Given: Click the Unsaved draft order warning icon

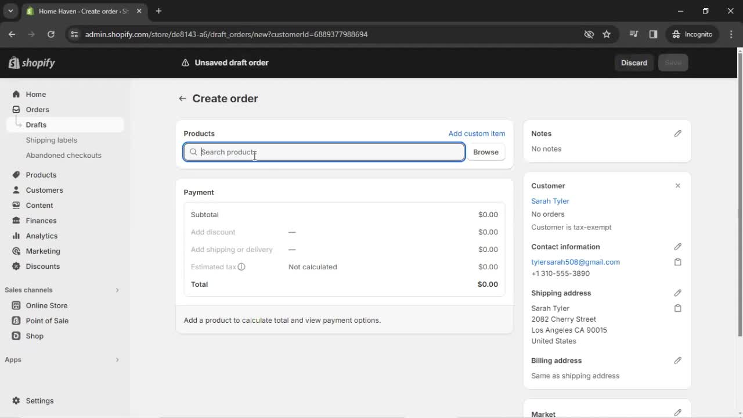Looking at the screenshot, I should pos(185,63).
